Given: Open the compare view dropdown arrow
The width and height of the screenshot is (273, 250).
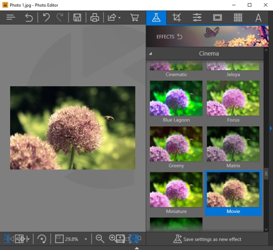Looking at the screenshot, I should click(x=28, y=239).
